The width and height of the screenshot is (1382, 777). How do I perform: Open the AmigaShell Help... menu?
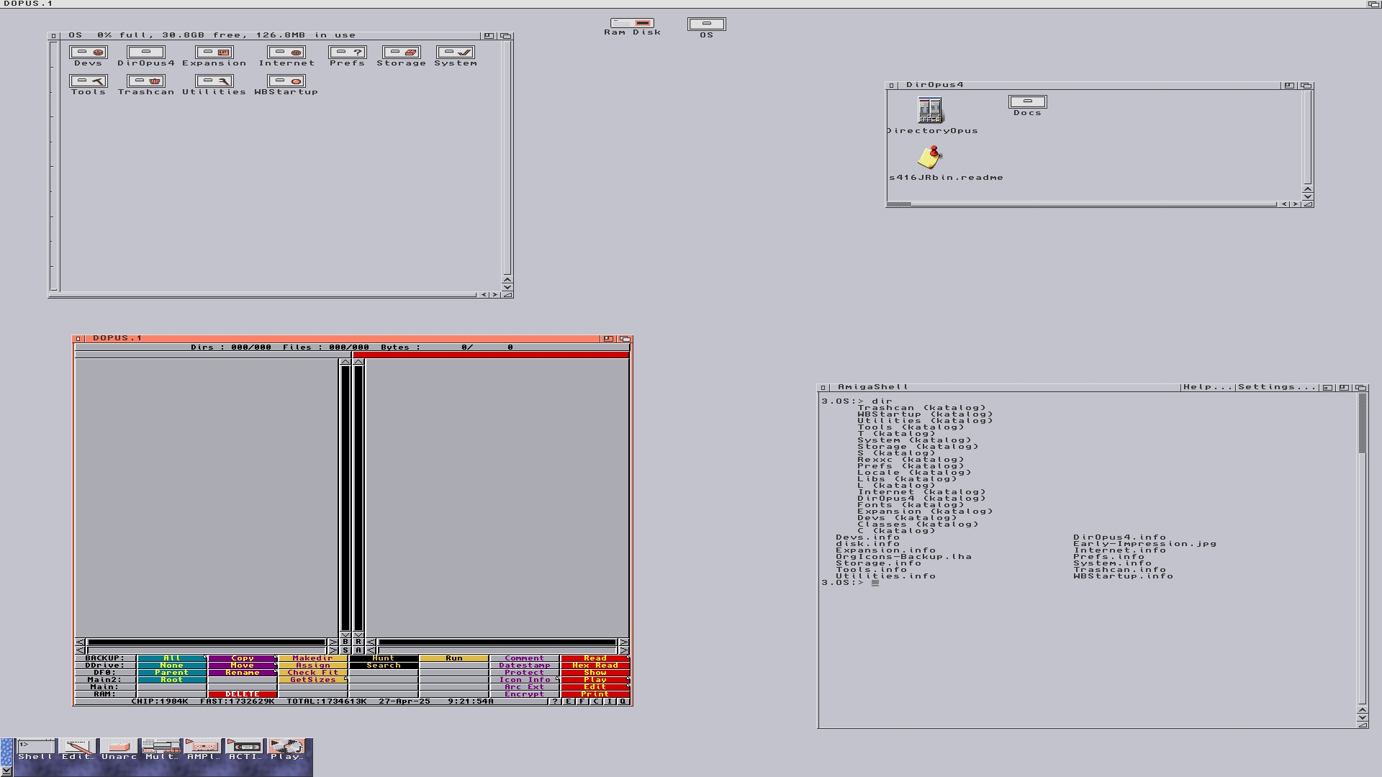click(x=1208, y=387)
